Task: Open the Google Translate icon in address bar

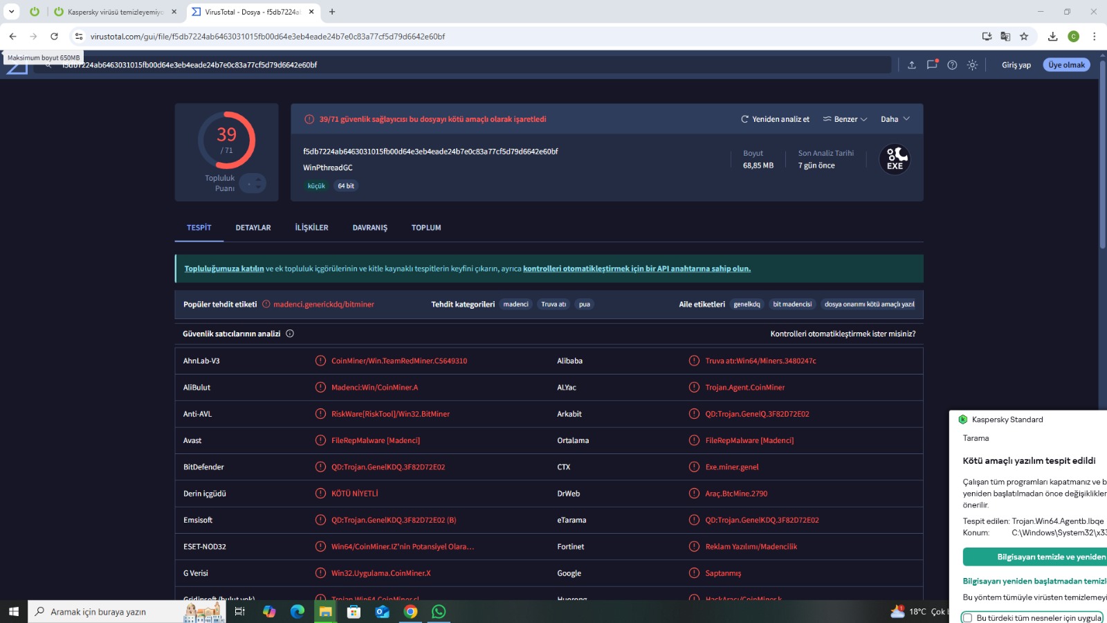Action: coord(1005,36)
